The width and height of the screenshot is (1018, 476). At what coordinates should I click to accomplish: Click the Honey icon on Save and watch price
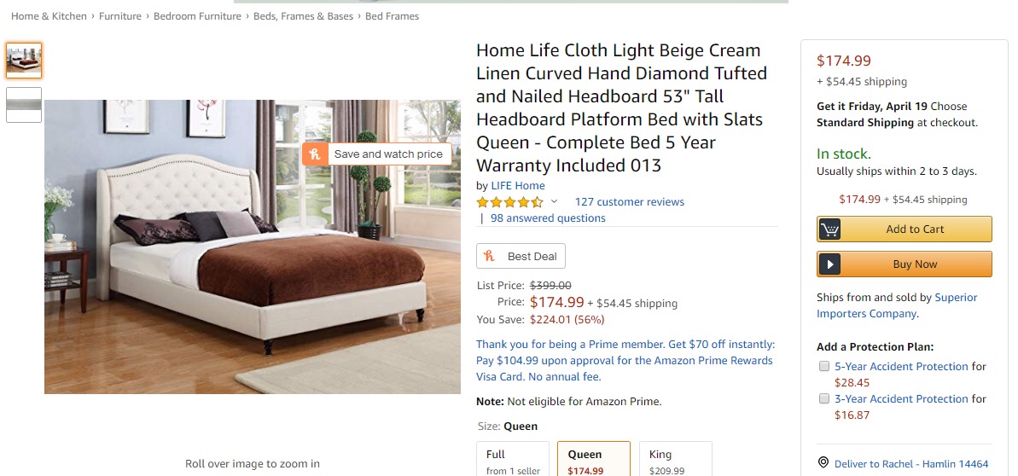pyautogui.click(x=316, y=154)
